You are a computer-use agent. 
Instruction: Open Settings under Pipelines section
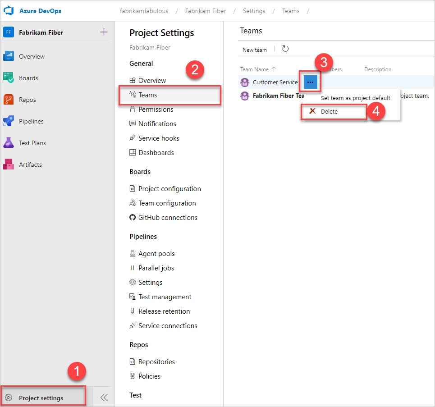(151, 283)
